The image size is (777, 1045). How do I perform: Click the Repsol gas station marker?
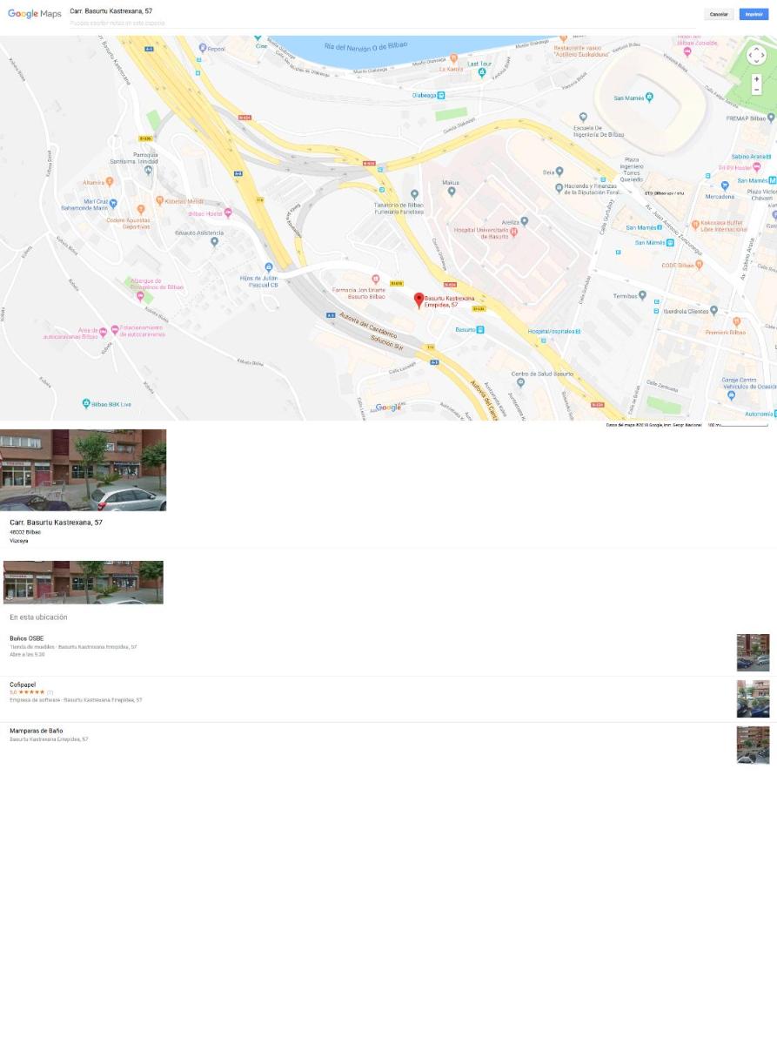point(202,49)
